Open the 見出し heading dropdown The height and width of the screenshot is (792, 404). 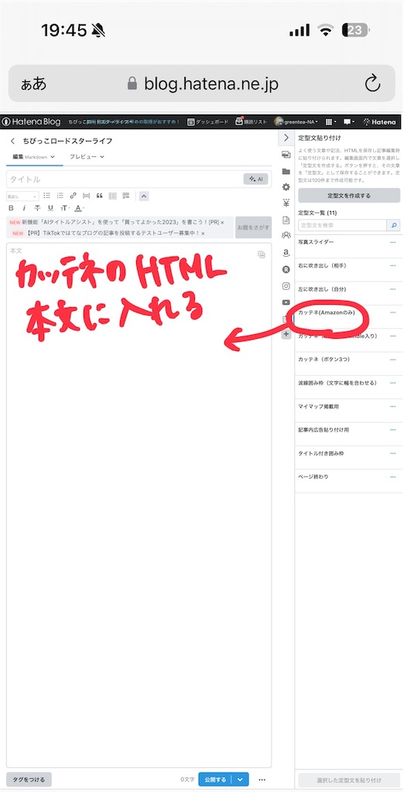pos(22,196)
